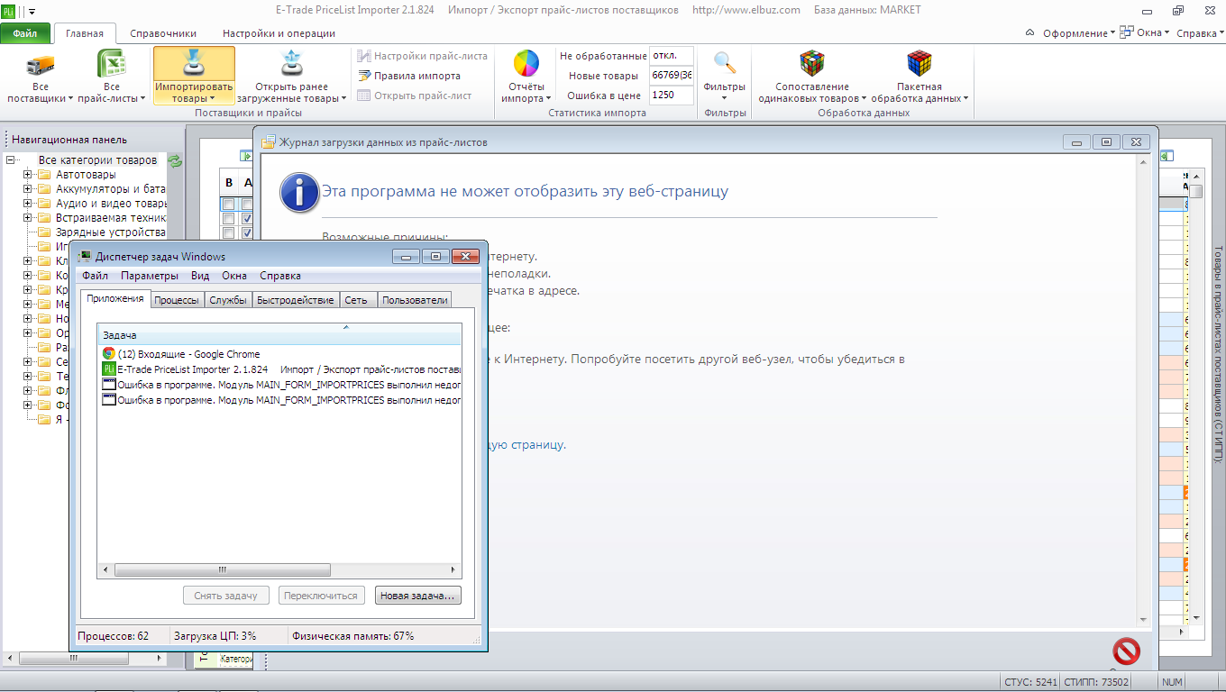Click the Новая задача... button
The image size is (1226, 692).
pyautogui.click(x=418, y=596)
